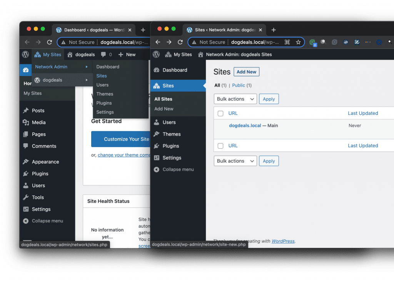The image size is (394, 282).
Task: Go back in the left browser window
Action: coord(27,42)
